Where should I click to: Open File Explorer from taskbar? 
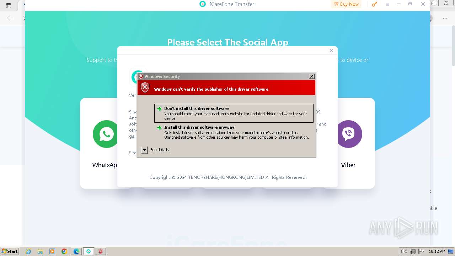(40, 251)
